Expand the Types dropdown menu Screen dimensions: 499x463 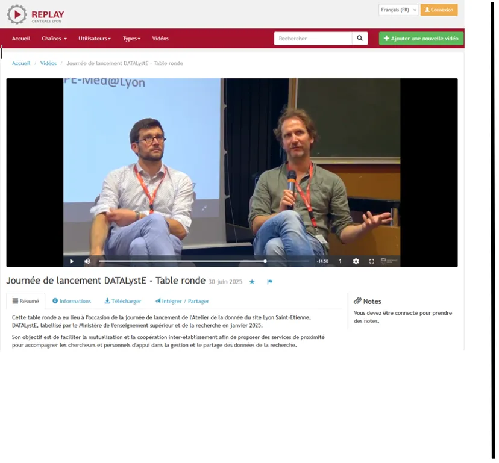131,39
